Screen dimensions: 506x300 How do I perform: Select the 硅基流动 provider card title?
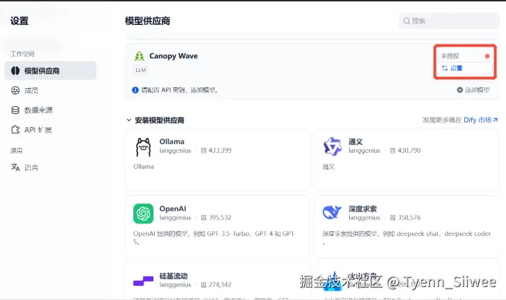click(x=174, y=276)
